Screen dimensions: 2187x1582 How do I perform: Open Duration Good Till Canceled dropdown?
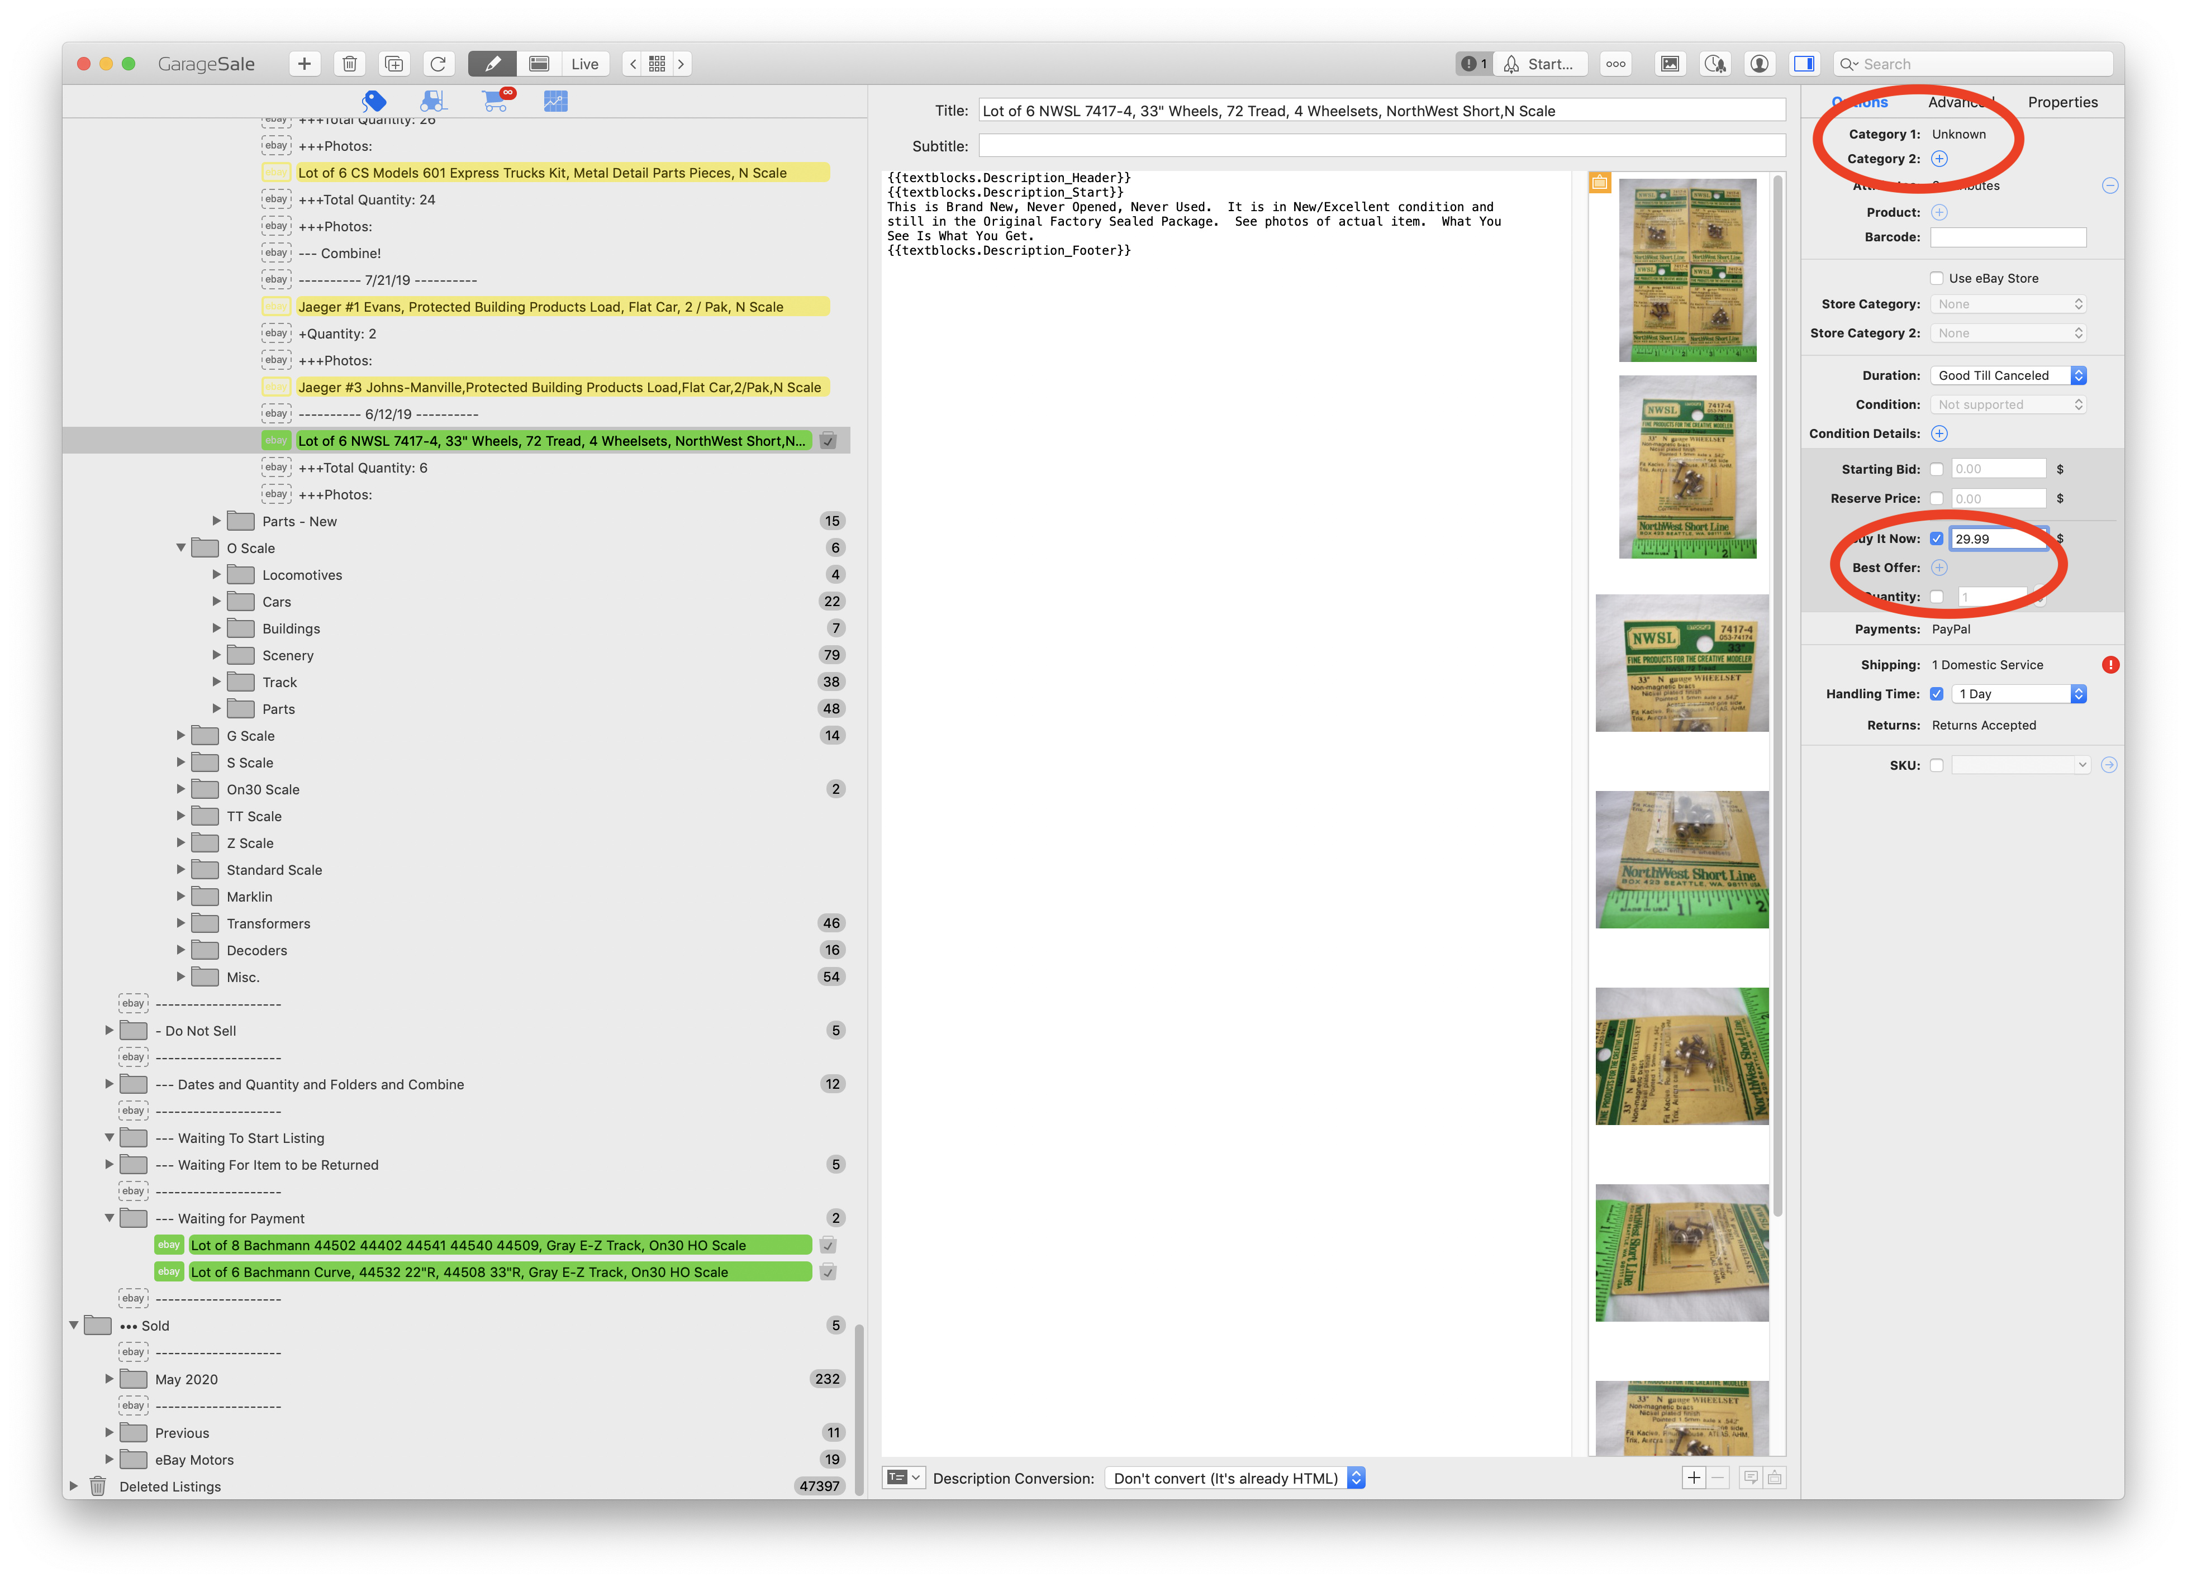pos(2009,375)
